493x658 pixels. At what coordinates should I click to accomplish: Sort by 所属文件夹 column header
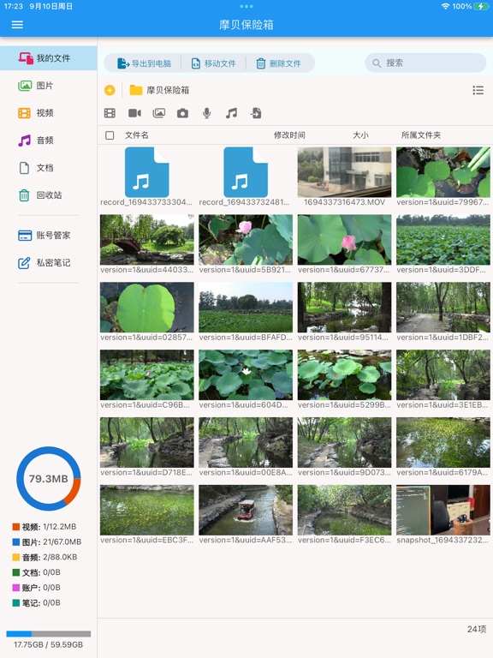[421, 135]
